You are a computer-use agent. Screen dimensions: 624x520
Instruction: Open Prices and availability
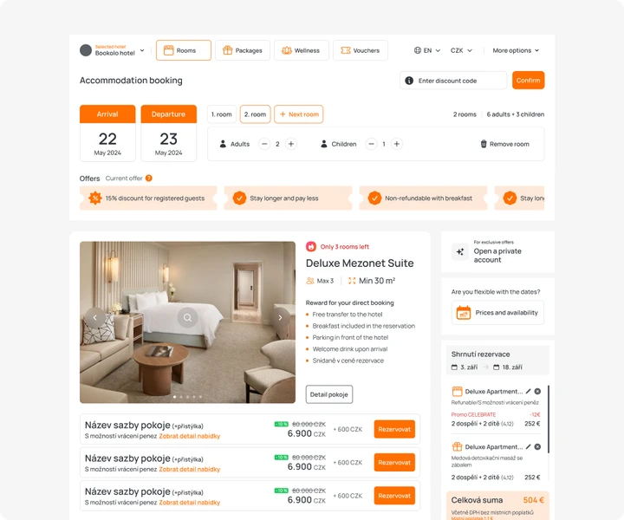(497, 313)
